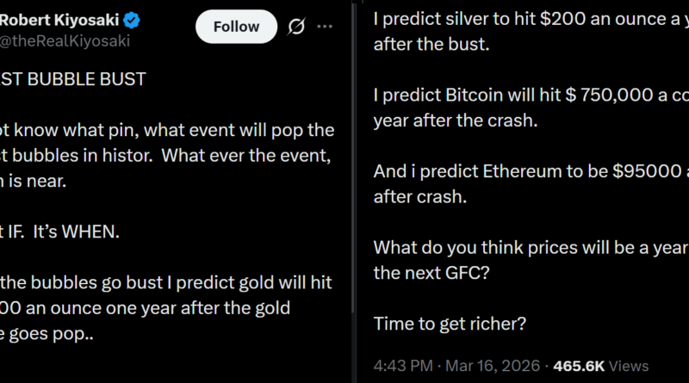Viewport: 689px width, 383px height.
Task: Click the Follow button
Action: pyautogui.click(x=236, y=27)
